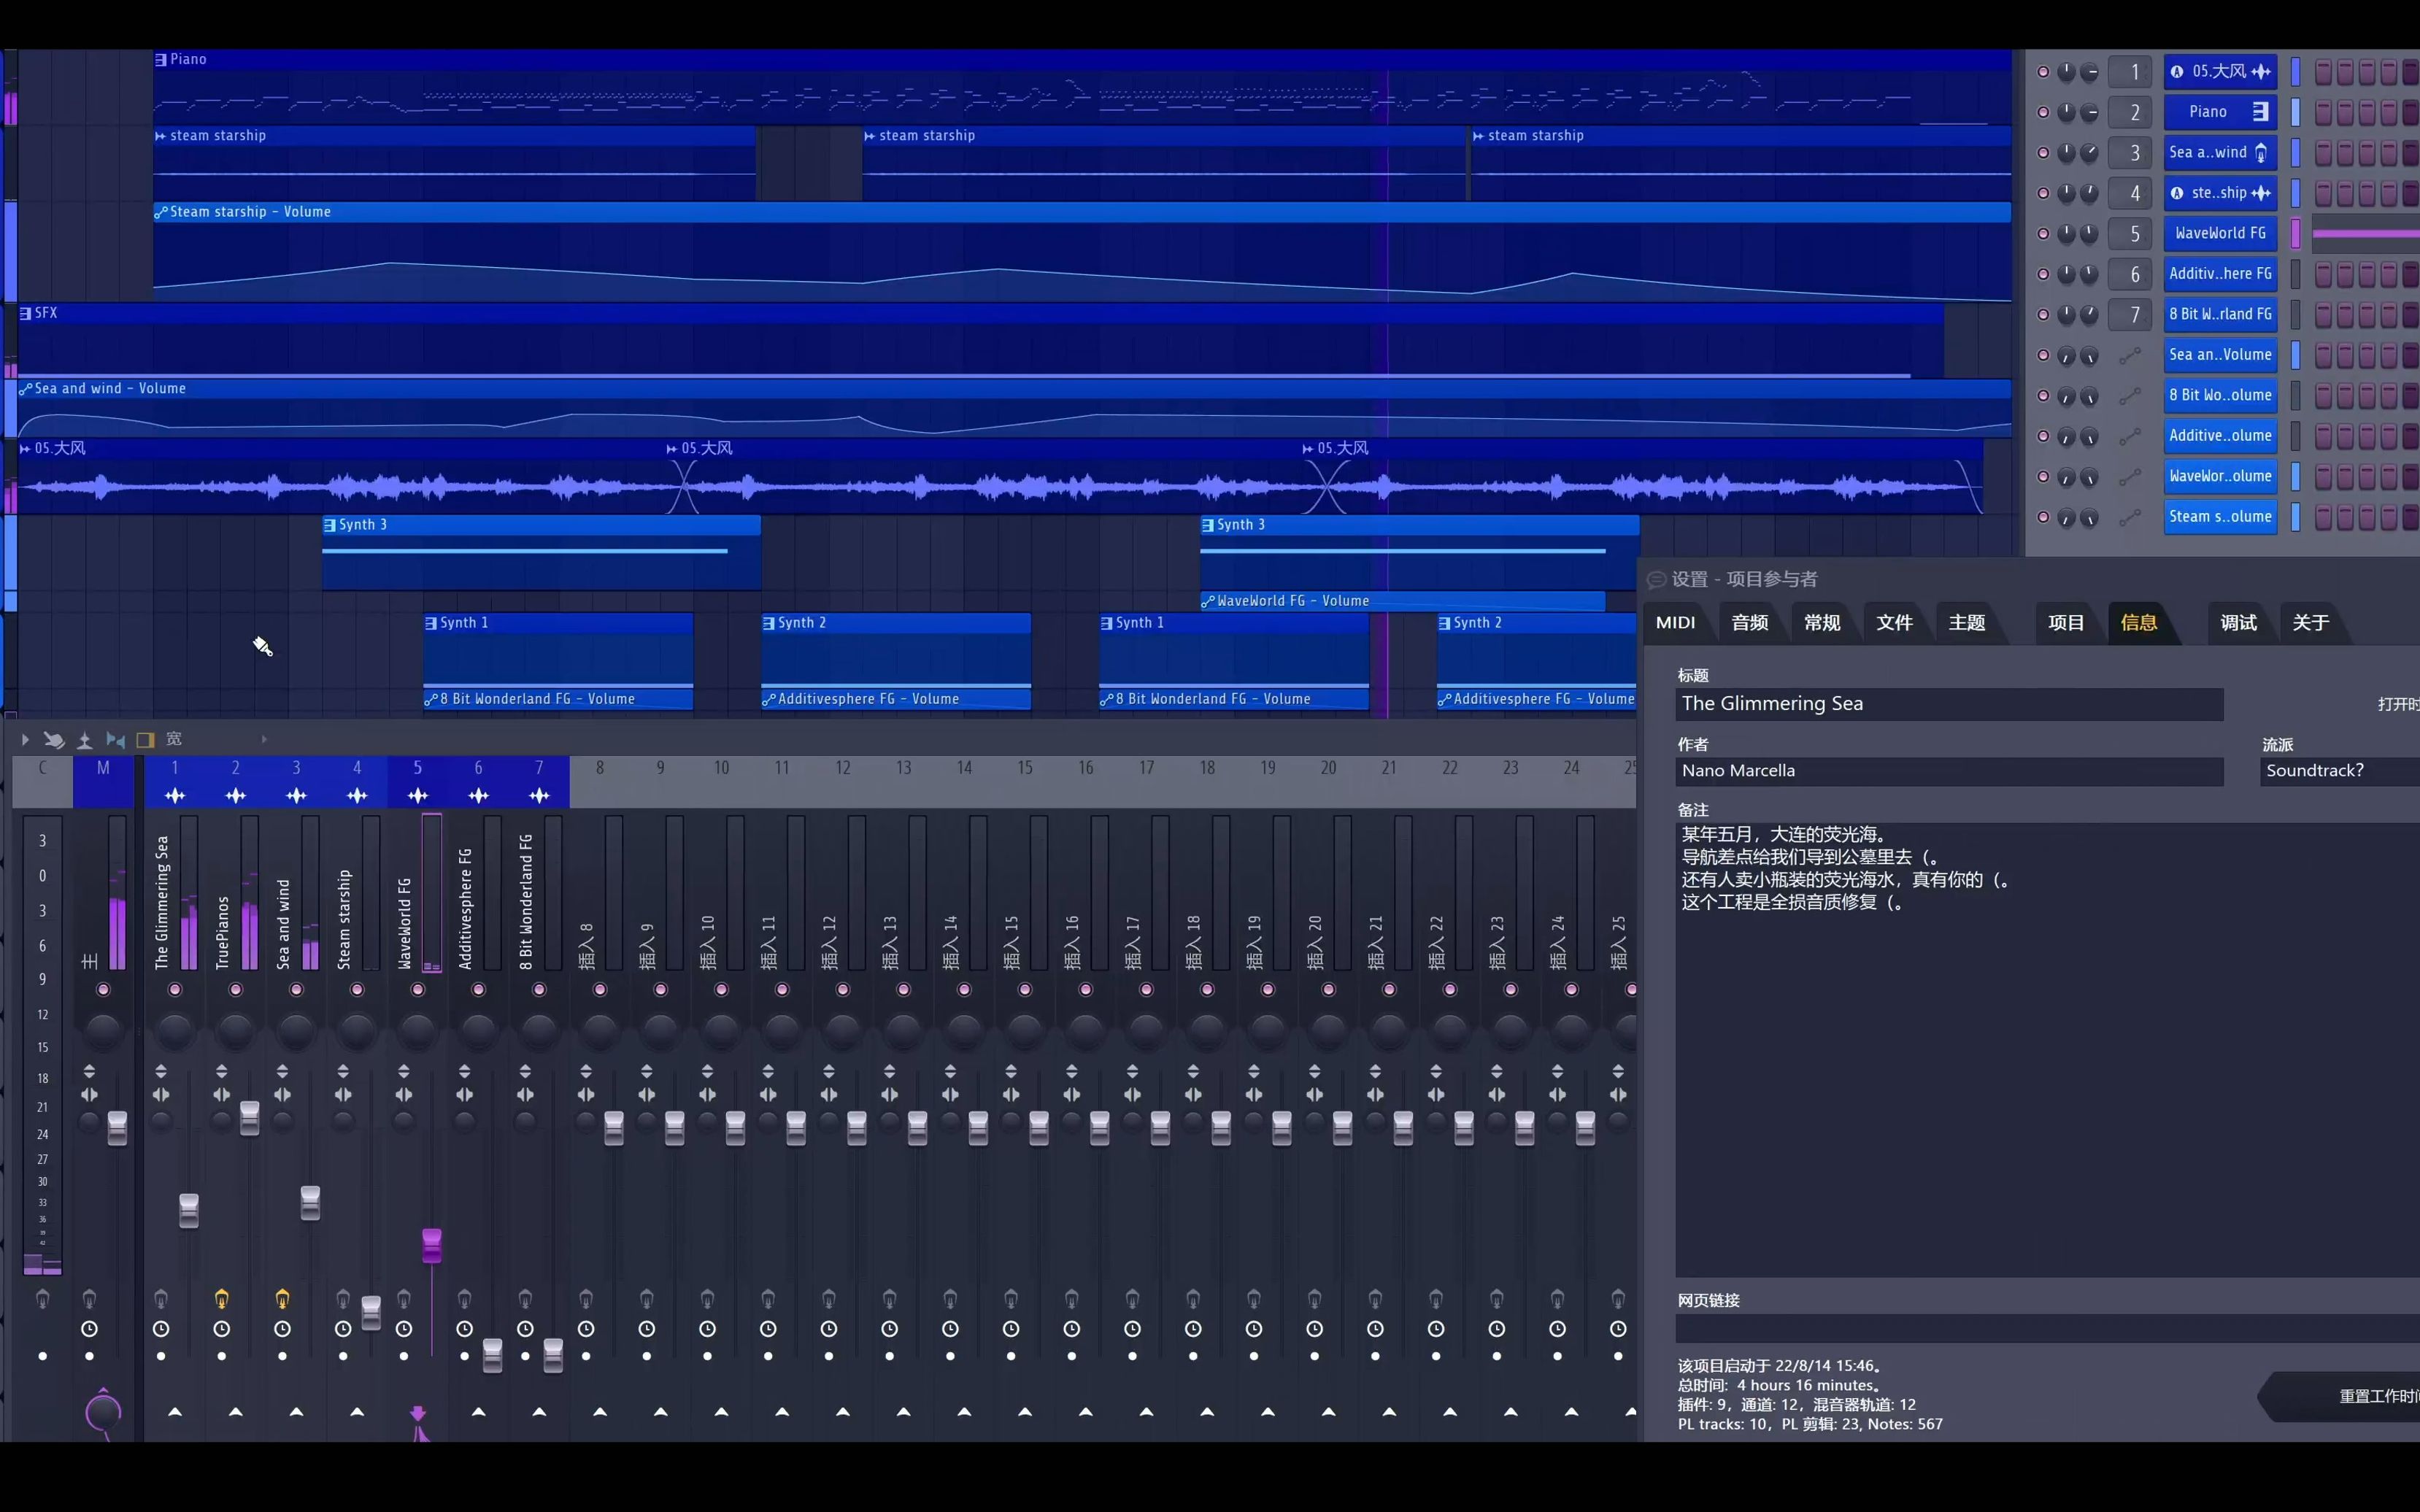
Task: Click the mixer track inspector view icon
Action: click(x=115, y=740)
